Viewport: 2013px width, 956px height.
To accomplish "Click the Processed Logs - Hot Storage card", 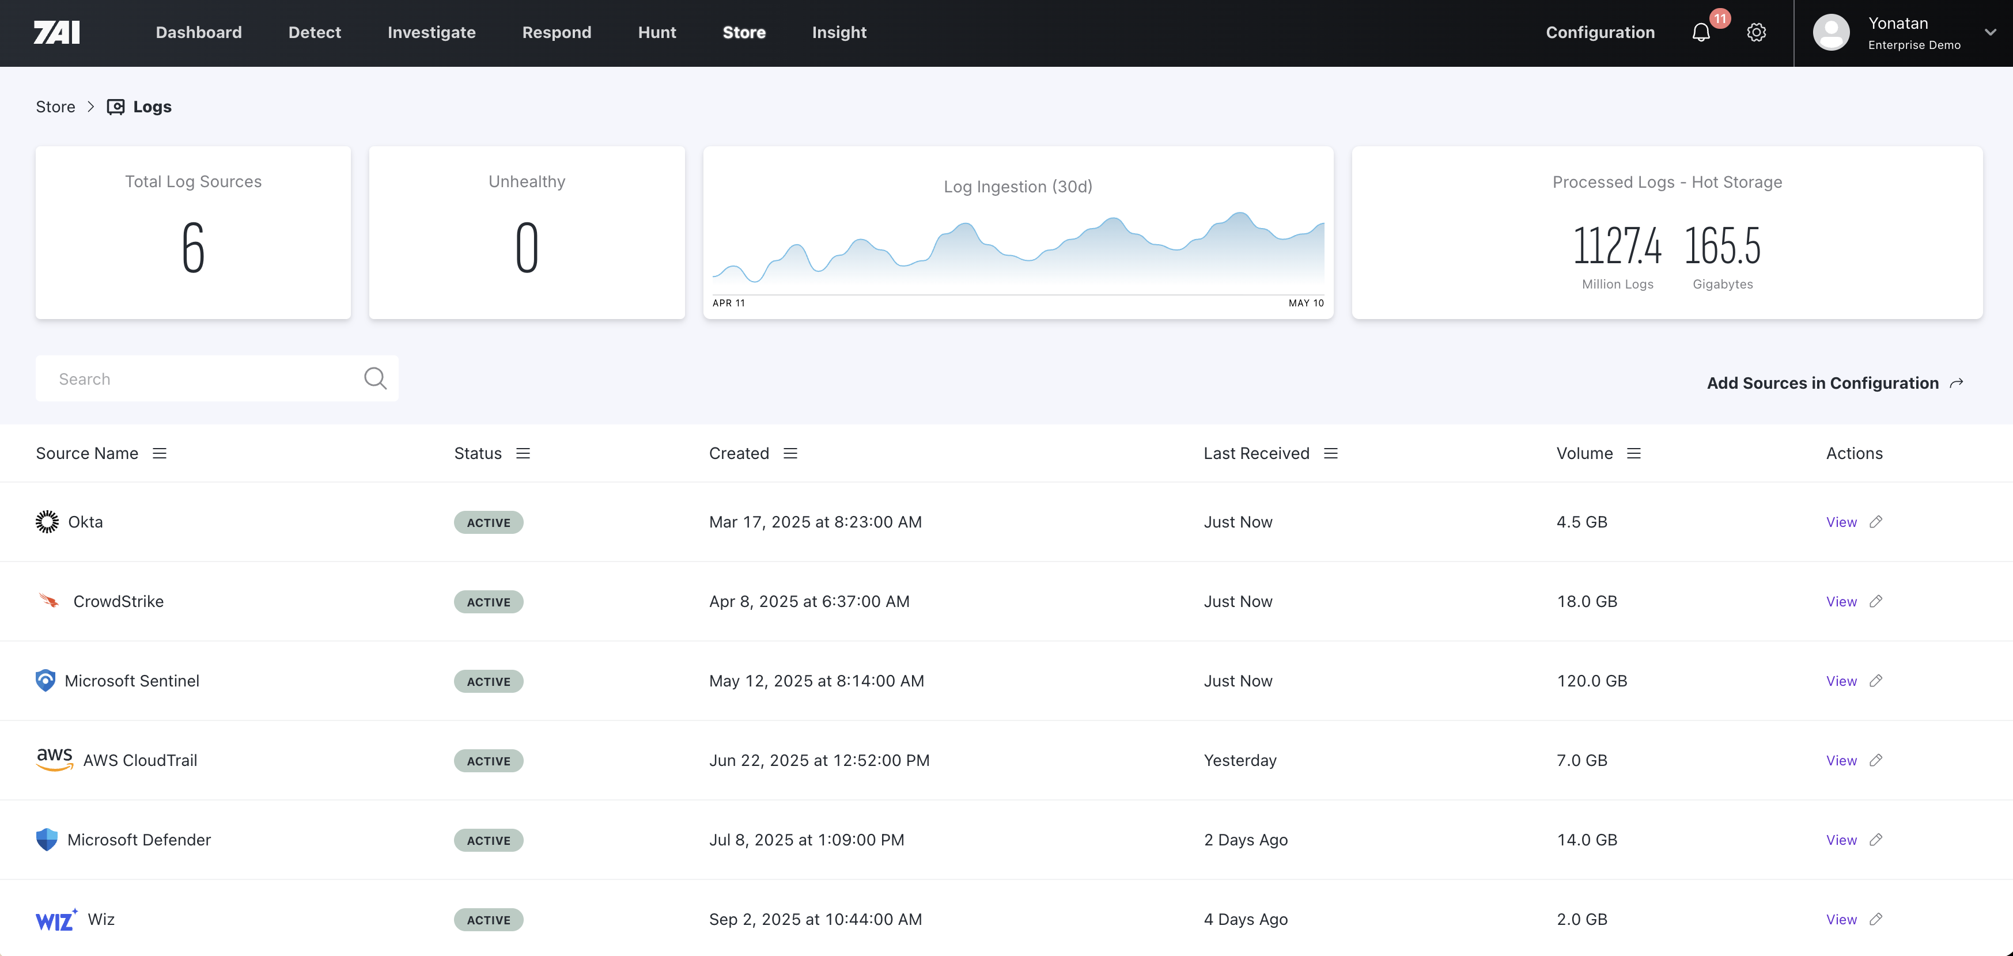I will pyautogui.click(x=1667, y=233).
